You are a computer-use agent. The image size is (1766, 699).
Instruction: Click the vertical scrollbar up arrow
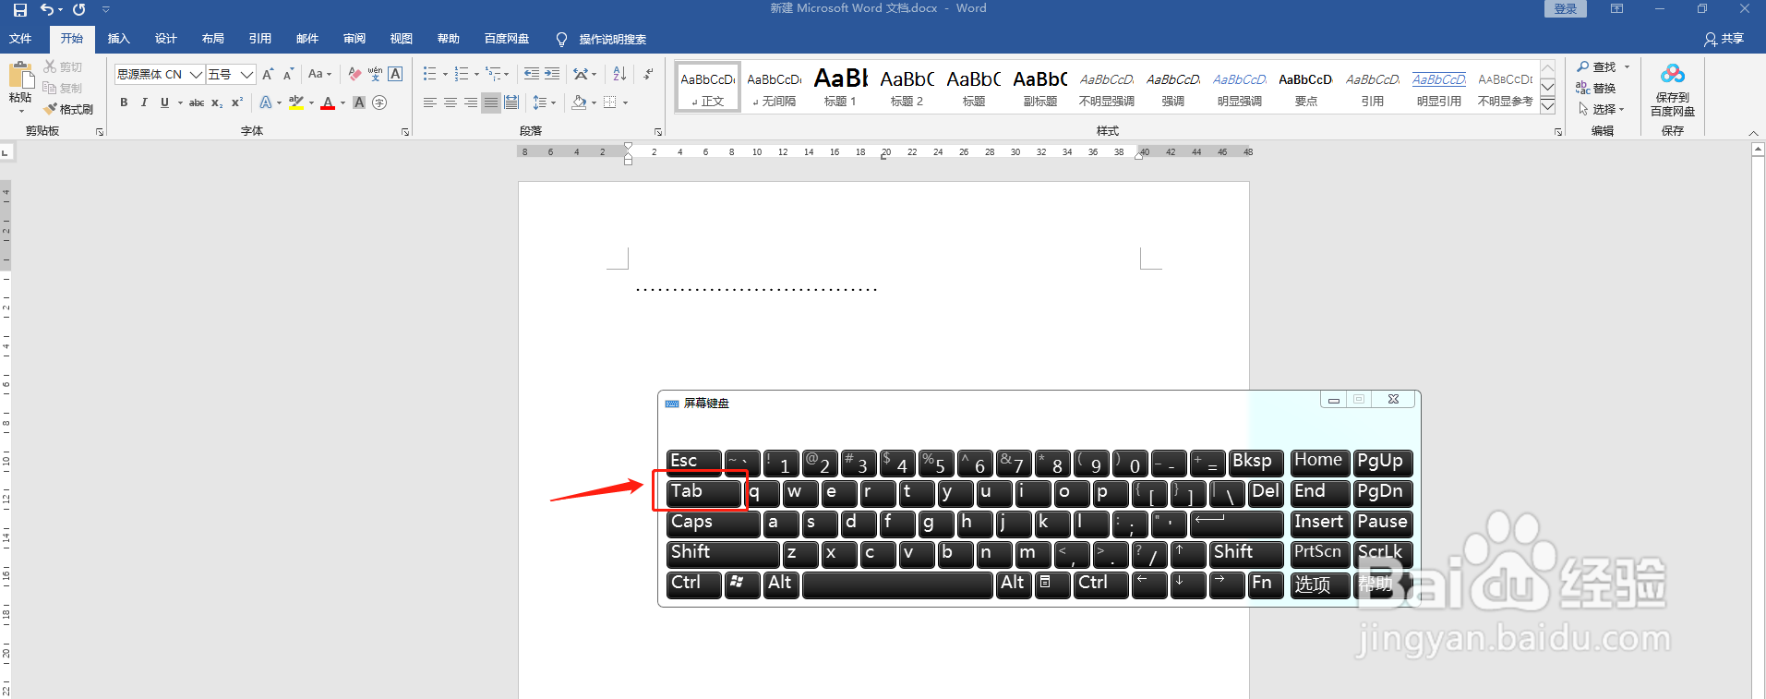pyautogui.click(x=1758, y=149)
